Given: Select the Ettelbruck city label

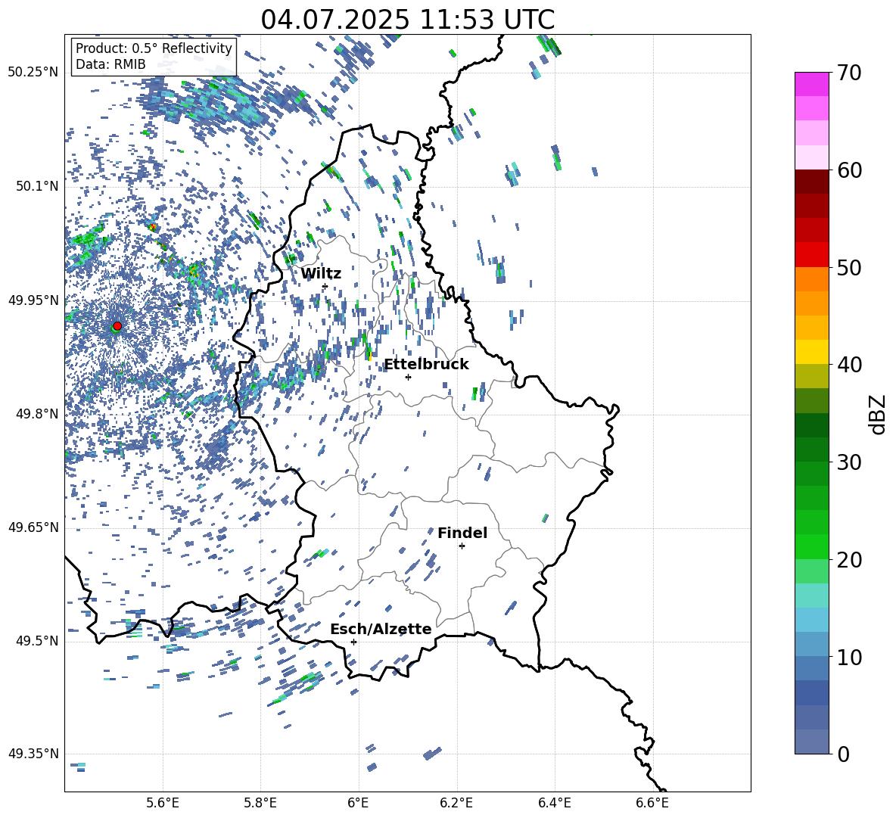Looking at the screenshot, I should click(426, 364).
